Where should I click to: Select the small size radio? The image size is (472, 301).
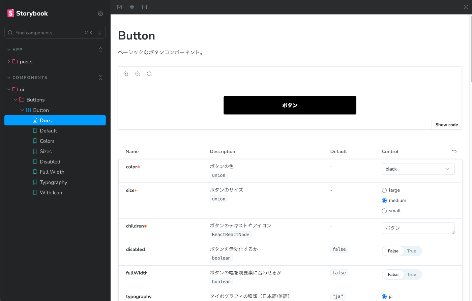click(x=384, y=211)
